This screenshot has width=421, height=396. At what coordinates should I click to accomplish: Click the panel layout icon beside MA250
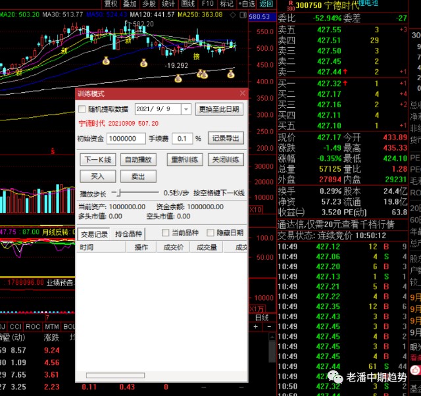[x=243, y=15]
